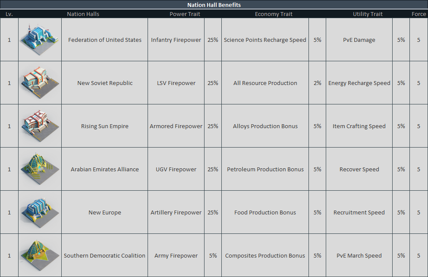This screenshot has width=428, height=277.
Task: Select the Arabian Emirates Alliance name cell
Action: tap(105, 169)
